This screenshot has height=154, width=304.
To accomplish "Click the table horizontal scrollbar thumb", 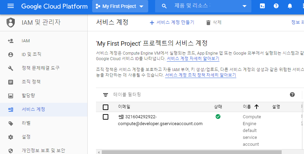I will tap(192, 152).
